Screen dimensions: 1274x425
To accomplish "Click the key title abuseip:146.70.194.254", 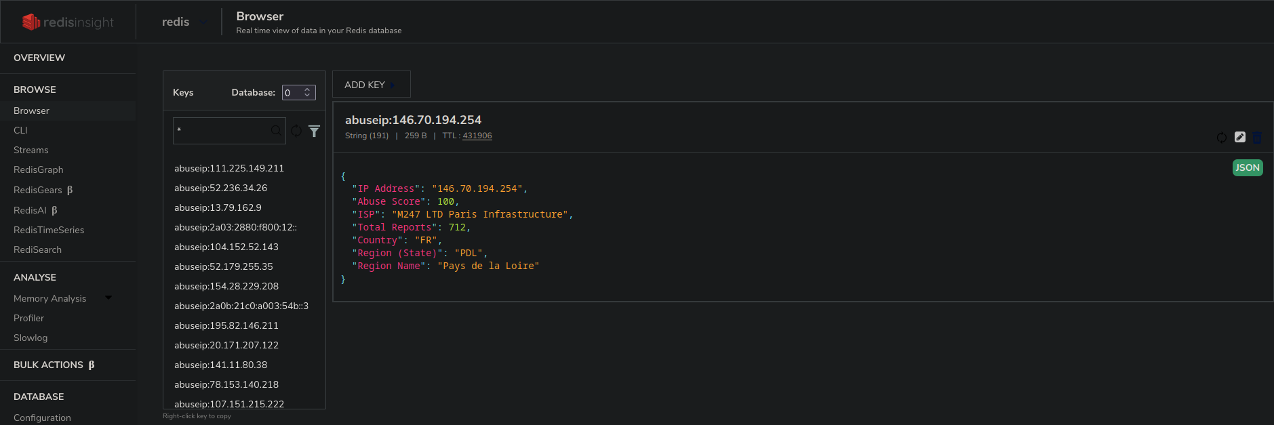I will point(413,120).
